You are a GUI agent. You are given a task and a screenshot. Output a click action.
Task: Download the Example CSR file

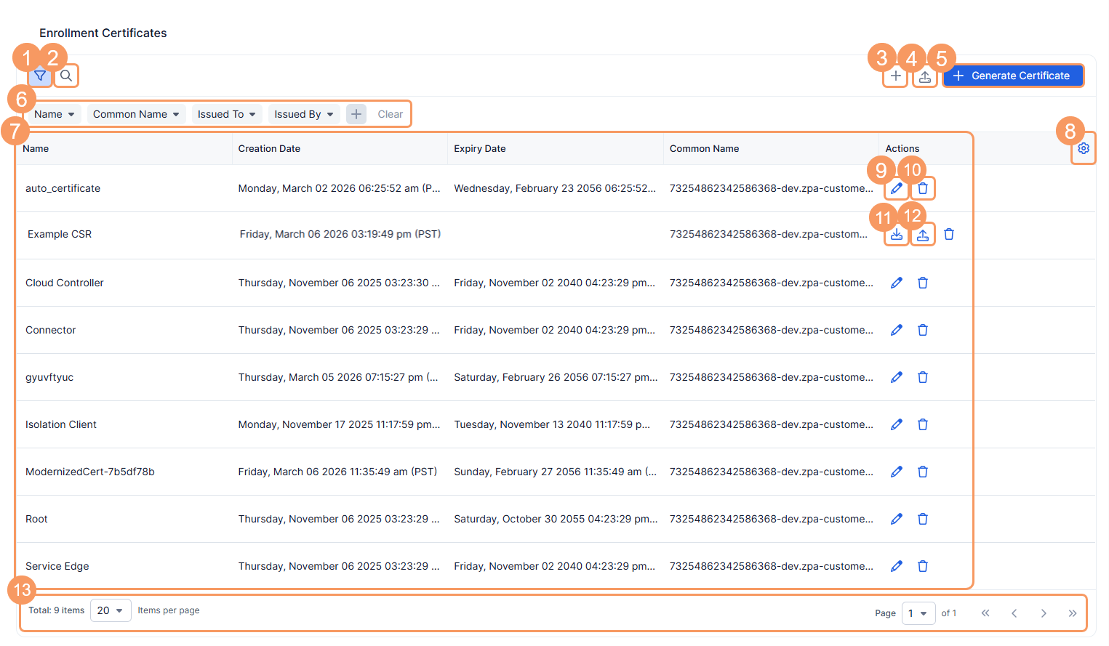pyautogui.click(x=897, y=235)
